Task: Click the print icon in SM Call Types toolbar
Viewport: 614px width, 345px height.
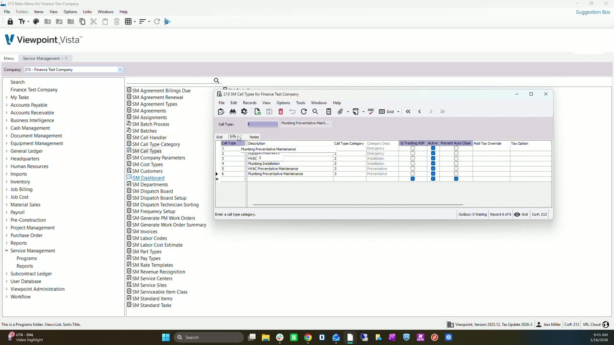Action: click(355, 112)
